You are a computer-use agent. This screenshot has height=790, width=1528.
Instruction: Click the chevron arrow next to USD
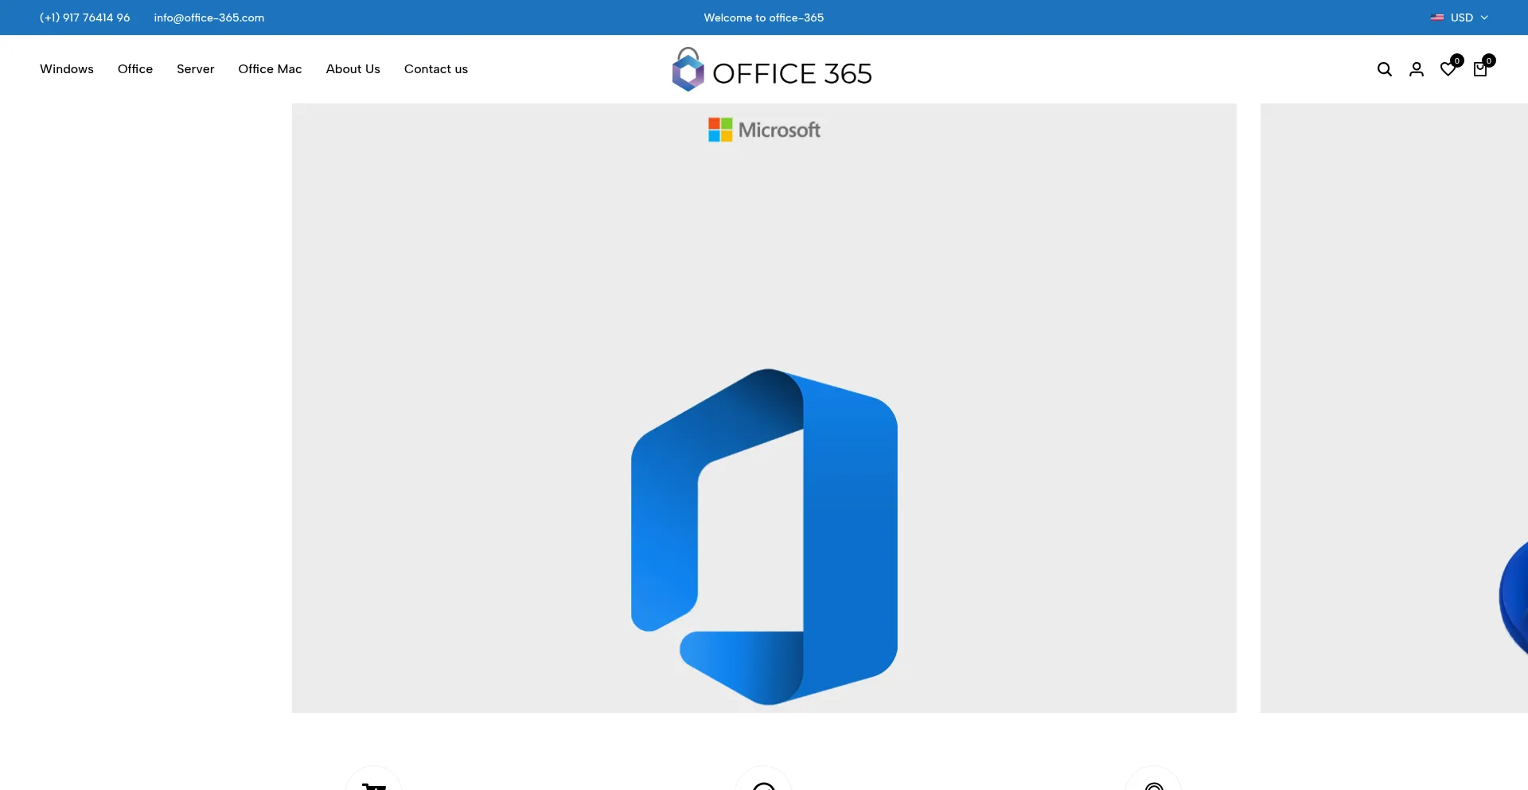[1484, 18]
